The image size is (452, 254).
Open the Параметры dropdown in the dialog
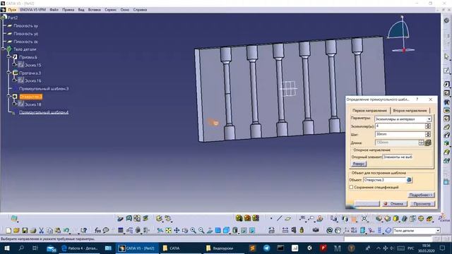[429, 119]
